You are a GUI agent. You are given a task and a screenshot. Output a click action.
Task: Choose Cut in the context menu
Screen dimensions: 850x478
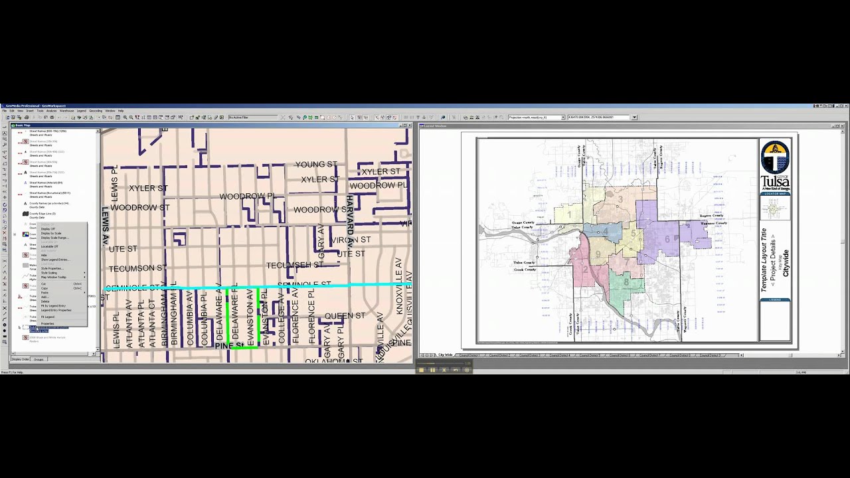(x=61, y=283)
